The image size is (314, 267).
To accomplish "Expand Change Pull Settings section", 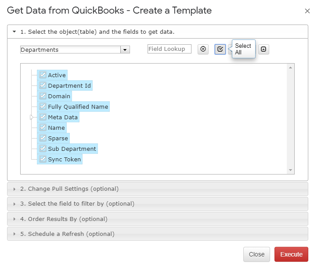I will click(158, 189).
